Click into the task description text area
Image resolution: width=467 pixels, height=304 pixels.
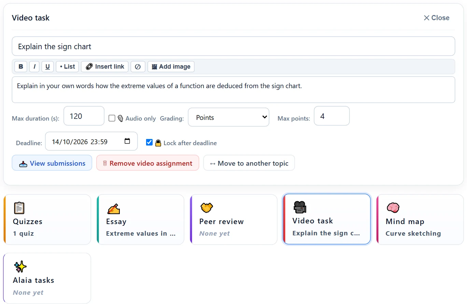[233, 89]
